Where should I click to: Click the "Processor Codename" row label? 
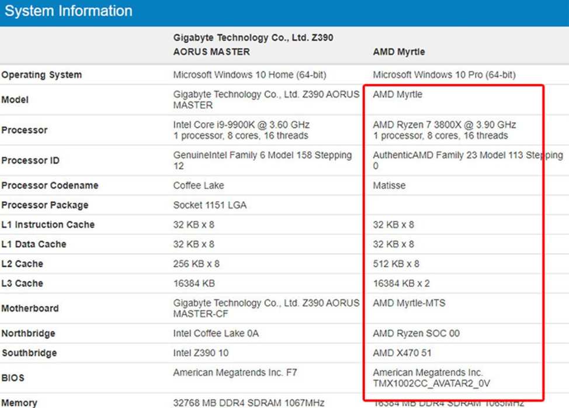coord(50,185)
